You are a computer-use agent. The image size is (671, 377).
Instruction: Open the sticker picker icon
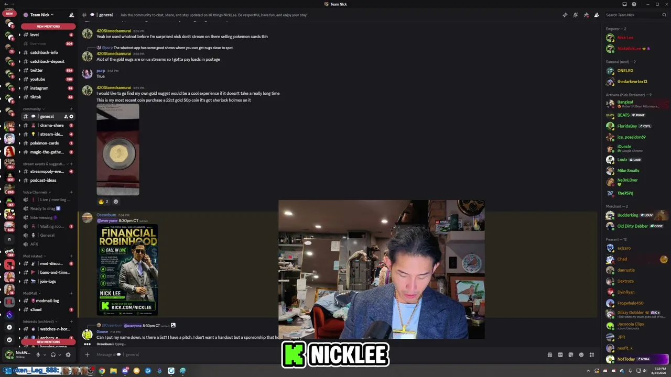[571, 354]
